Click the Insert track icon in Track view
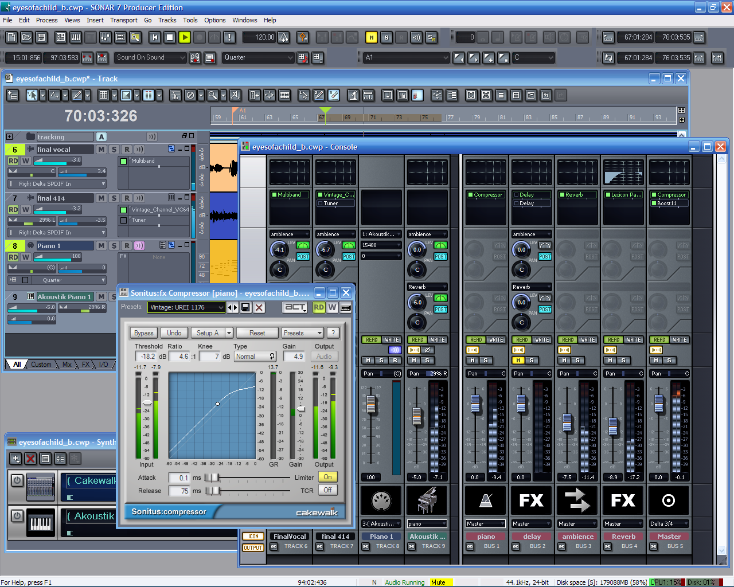Screen dimensions: 734x587 pos(13,95)
